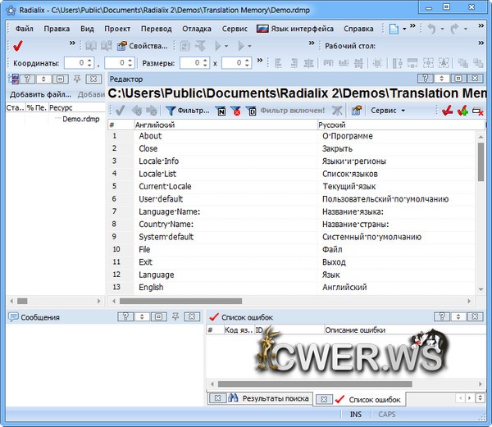Click the green-plus checkmark icon in editor toolbar
Image resolution: width=492 pixels, height=427 pixels.
coord(462,111)
